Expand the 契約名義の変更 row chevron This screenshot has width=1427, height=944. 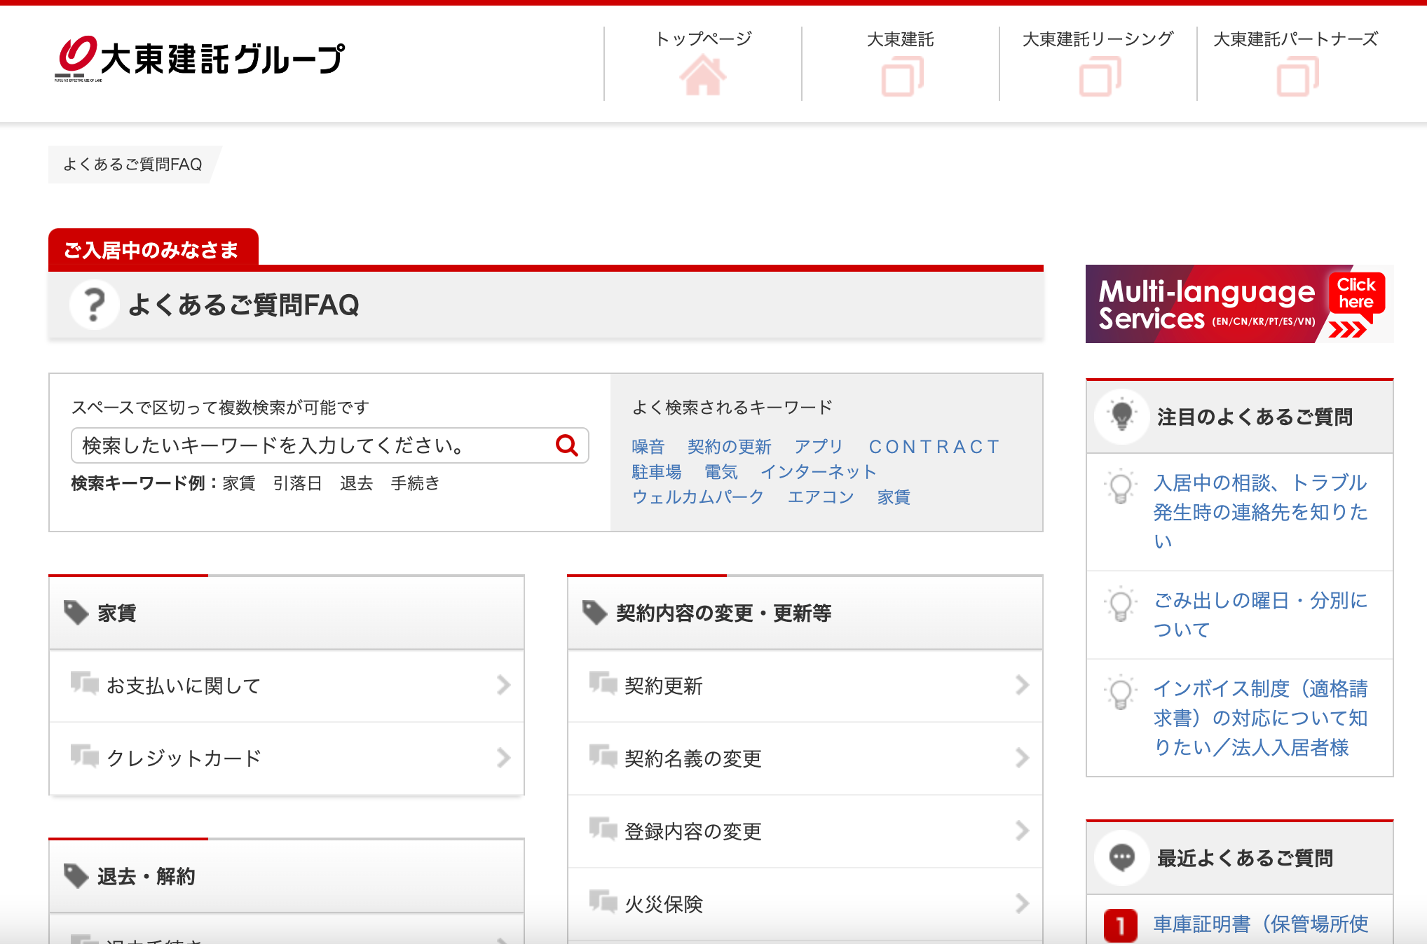(1022, 758)
